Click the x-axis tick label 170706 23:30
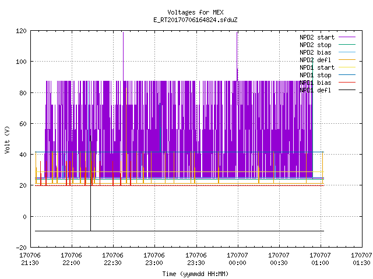This screenshot has height=279, width=373. [196, 259]
